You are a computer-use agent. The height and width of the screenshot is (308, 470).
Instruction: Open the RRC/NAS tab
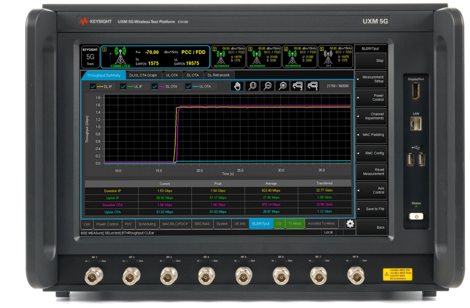(x=202, y=224)
